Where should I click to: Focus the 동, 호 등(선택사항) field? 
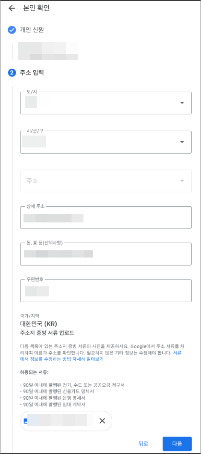tap(106, 254)
